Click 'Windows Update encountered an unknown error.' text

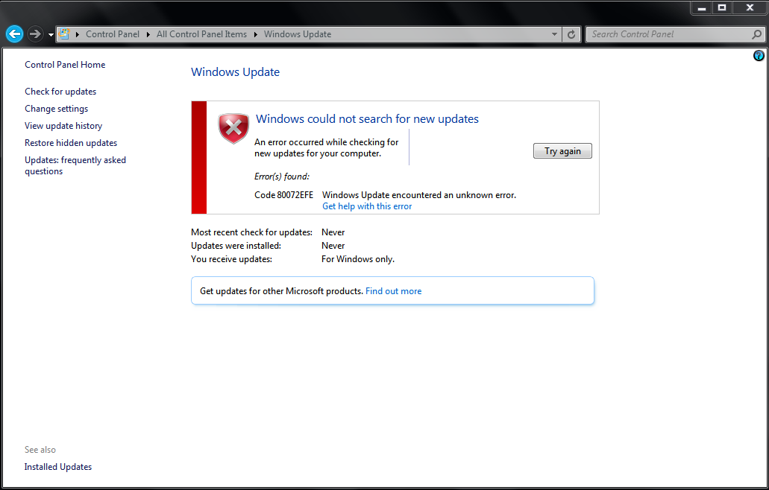(419, 195)
